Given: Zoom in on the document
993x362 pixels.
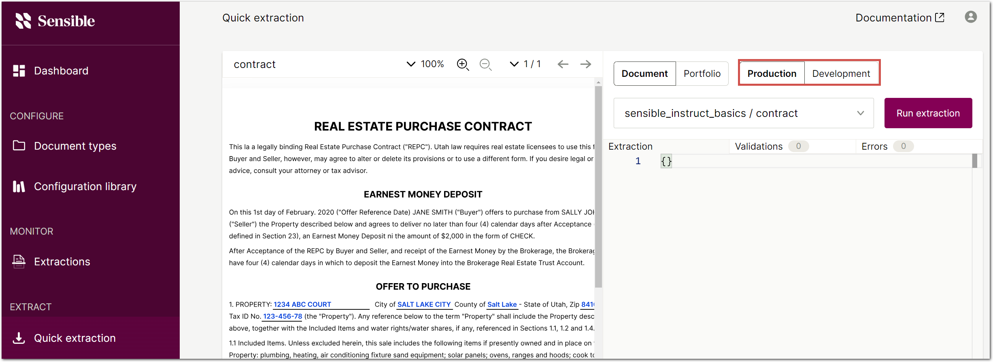Looking at the screenshot, I should tap(463, 64).
